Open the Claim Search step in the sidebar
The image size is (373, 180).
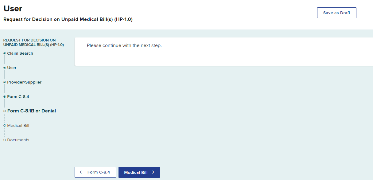coord(20,53)
